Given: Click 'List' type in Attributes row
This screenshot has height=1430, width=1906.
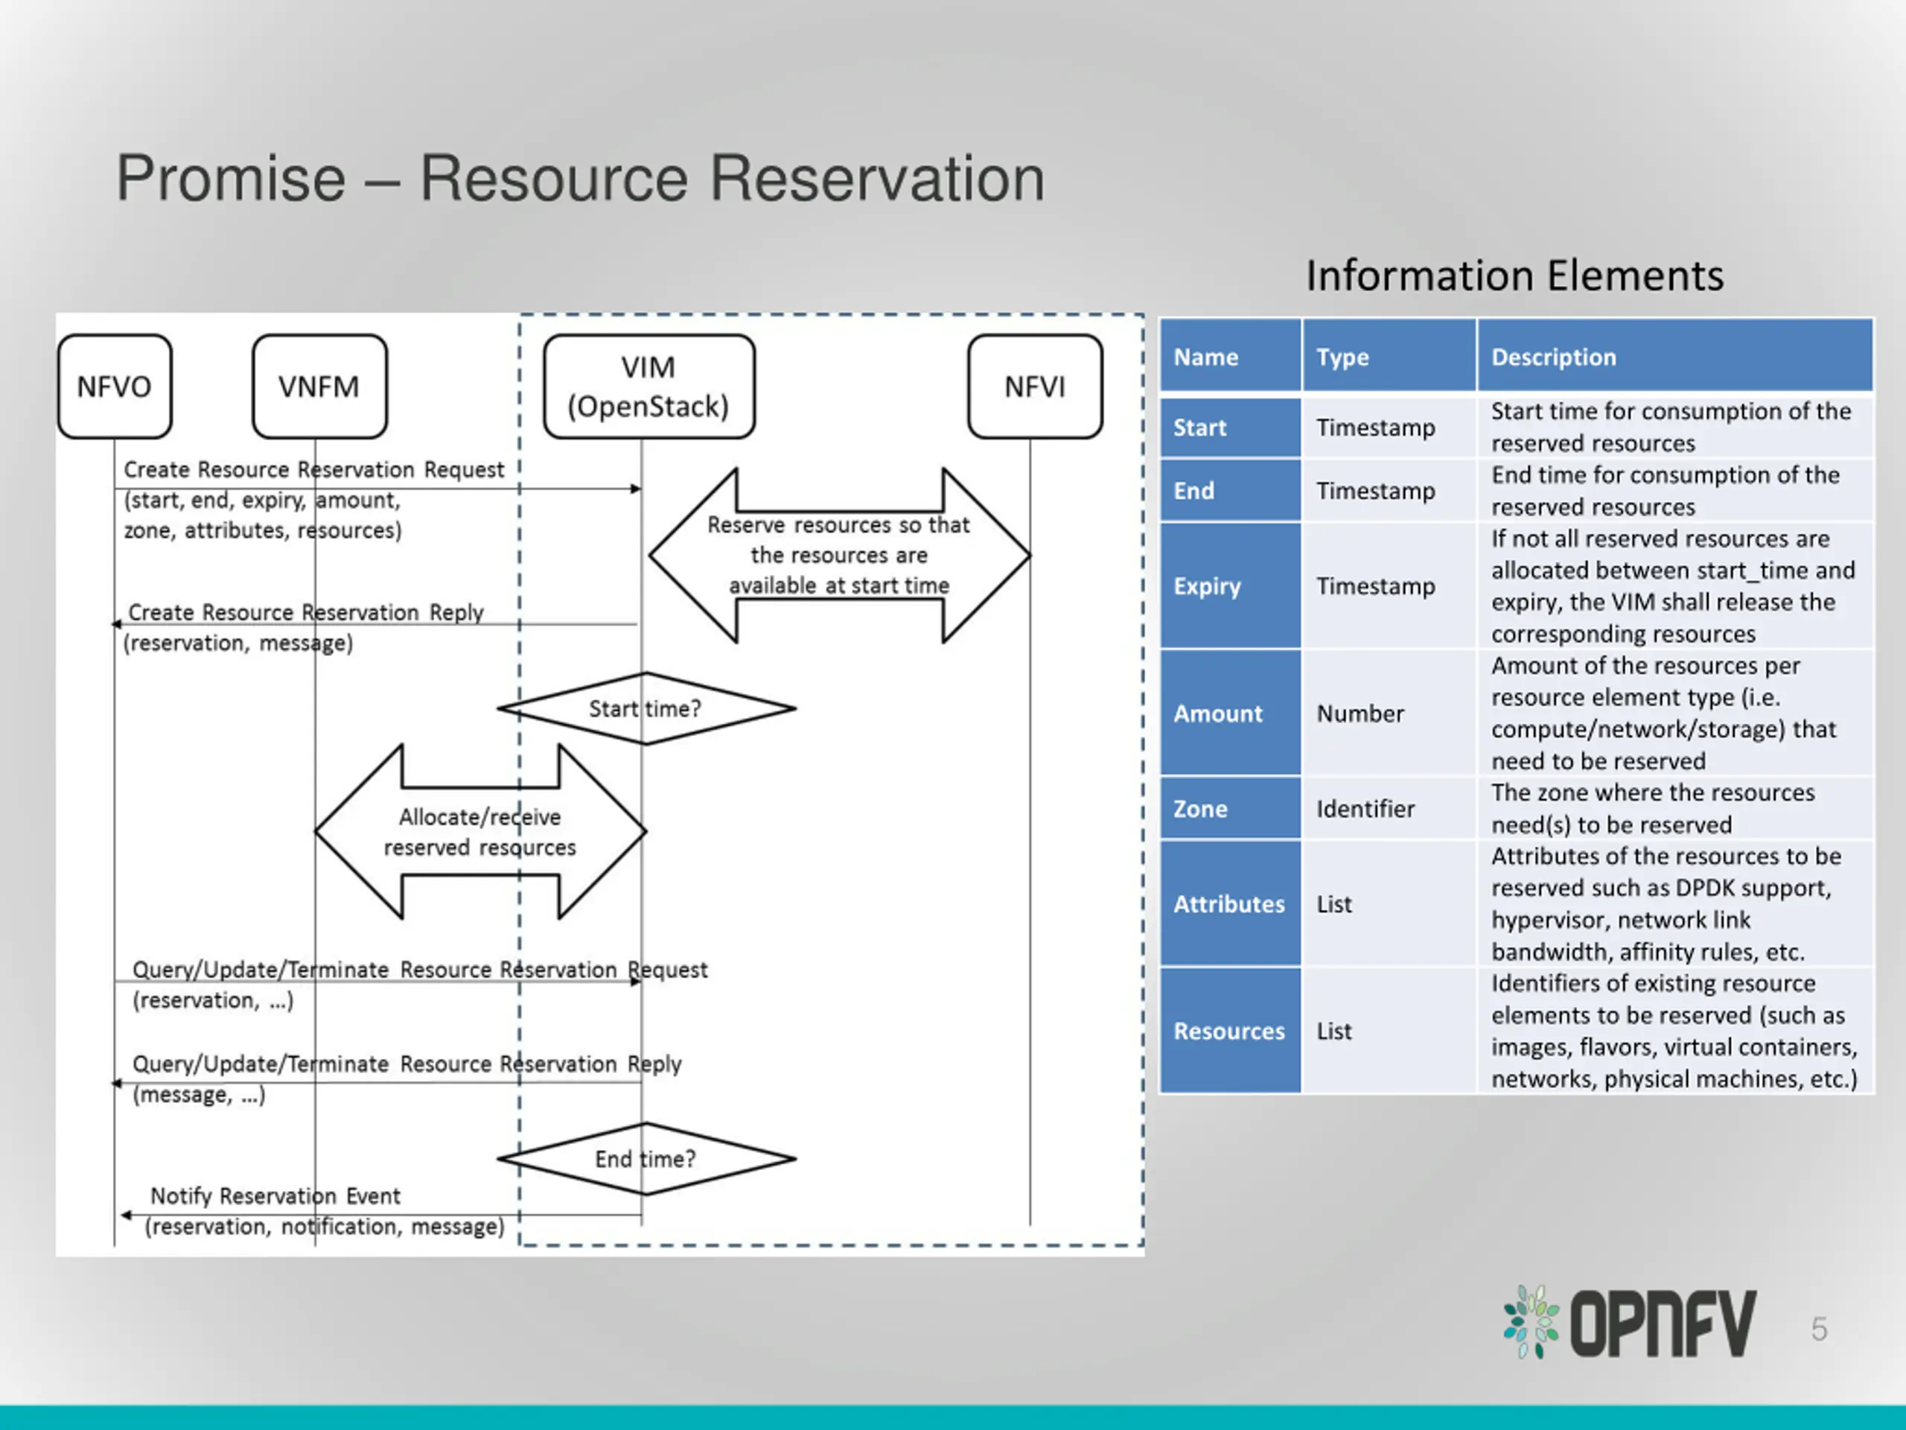Looking at the screenshot, I should pyautogui.click(x=1334, y=903).
